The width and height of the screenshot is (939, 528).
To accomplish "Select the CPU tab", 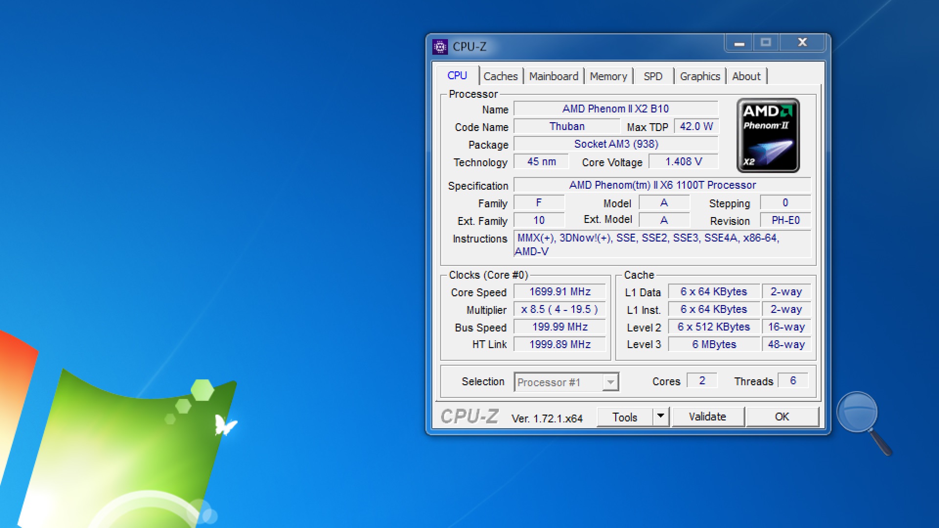I will pos(457,76).
